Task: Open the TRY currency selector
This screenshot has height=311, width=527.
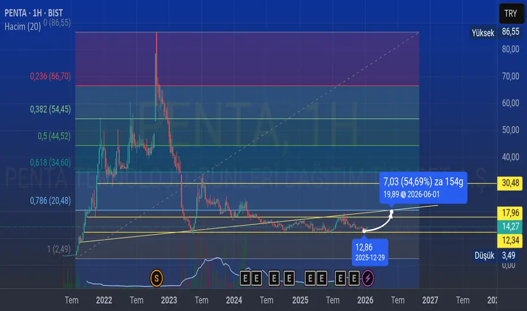Action: pos(511,14)
